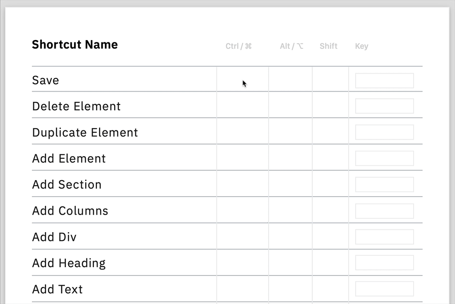Select the Key box for Duplicate Element

385,132
